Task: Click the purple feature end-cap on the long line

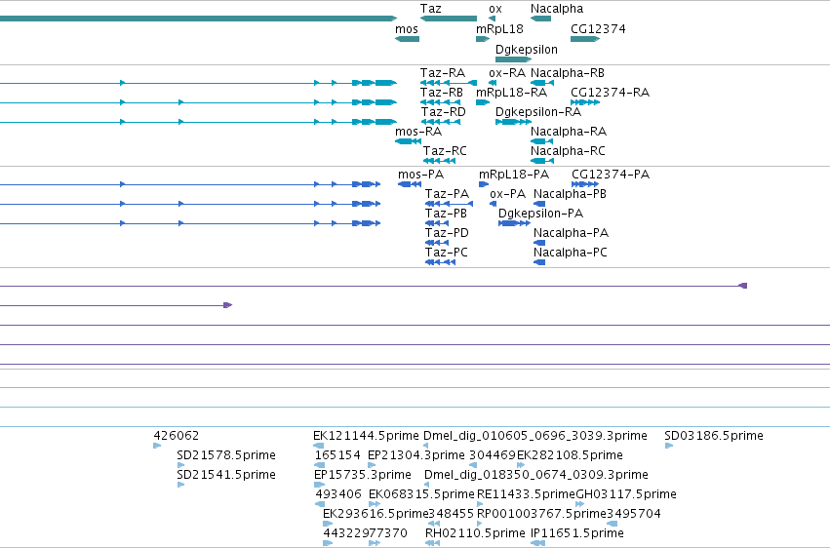Action: [x=742, y=286]
